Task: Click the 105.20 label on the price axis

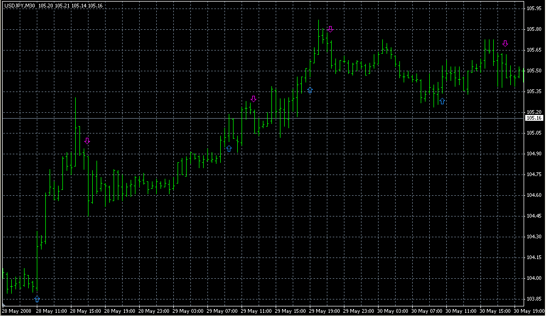Action: (x=534, y=112)
